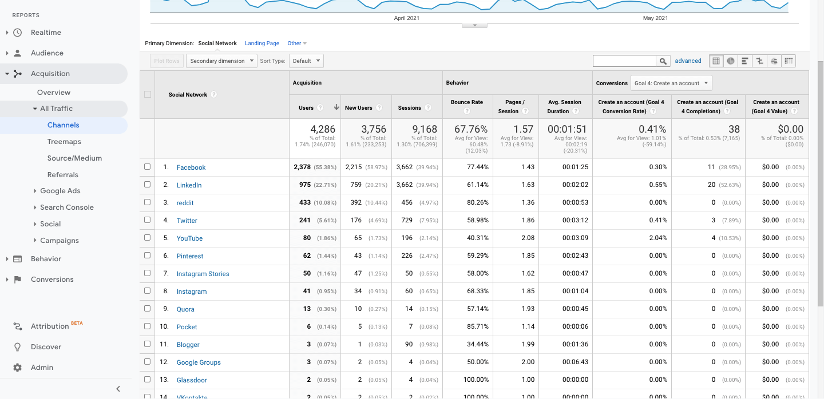The width and height of the screenshot is (824, 399).
Task: Click the Users column help icon
Action: point(320,107)
